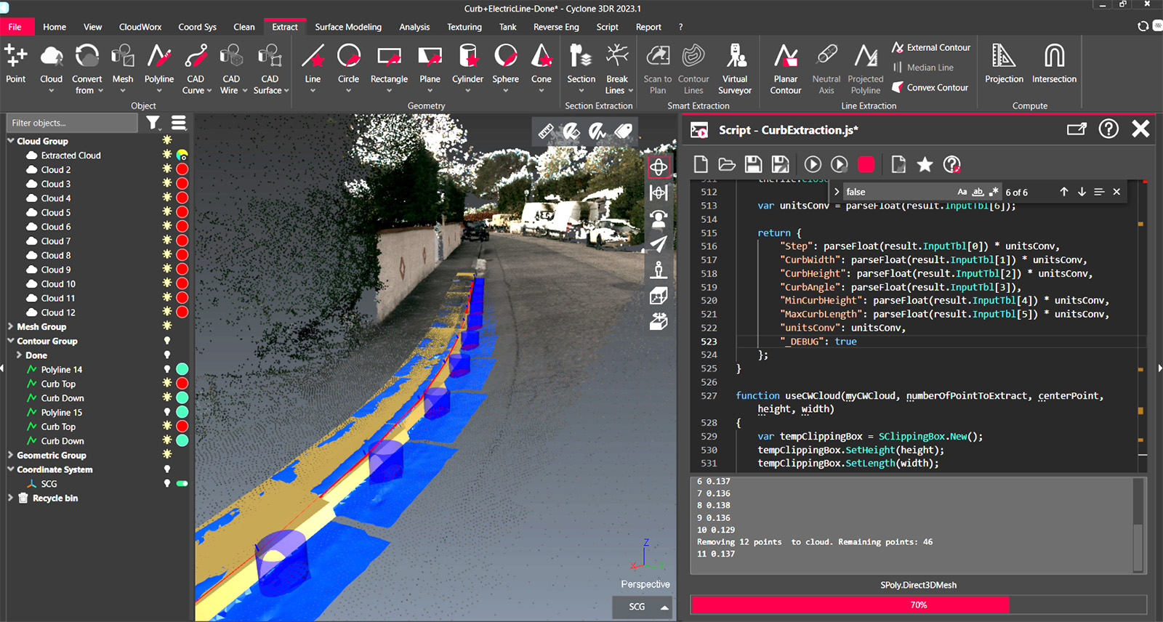Click the Convex Contour button

click(x=930, y=87)
